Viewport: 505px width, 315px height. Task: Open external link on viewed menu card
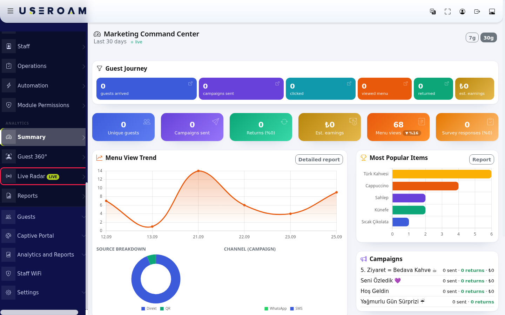[405, 84]
